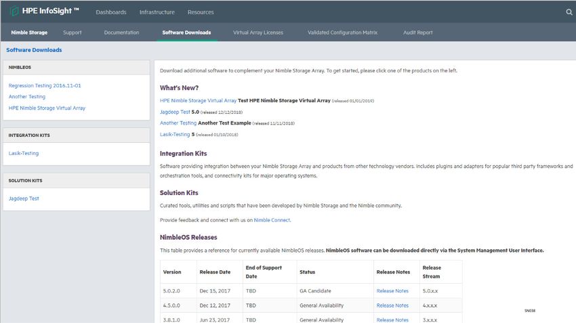576x323 pixels.
Task: Select the Software Downloads tab
Action: pos(186,33)
